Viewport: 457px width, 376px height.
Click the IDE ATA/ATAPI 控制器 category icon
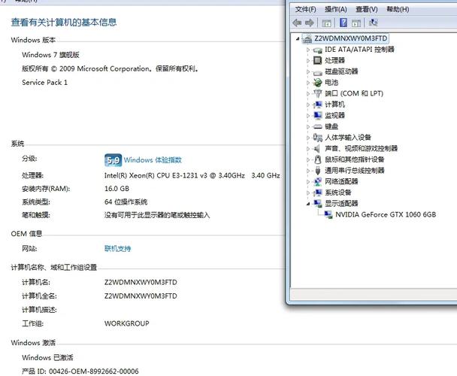click(x=317, y=50)
